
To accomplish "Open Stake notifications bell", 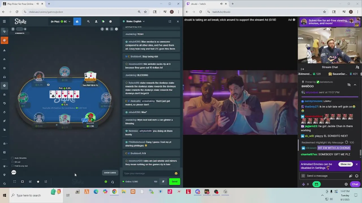I will pyautogui.click(x=103, y=21).
